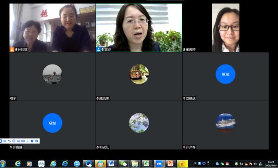Select 孙玲琪's video tile

pyautogui.click(x=52, y=28)
